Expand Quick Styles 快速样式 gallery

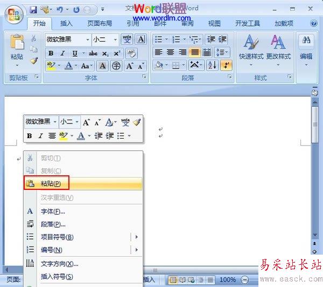tap(251, 50)
